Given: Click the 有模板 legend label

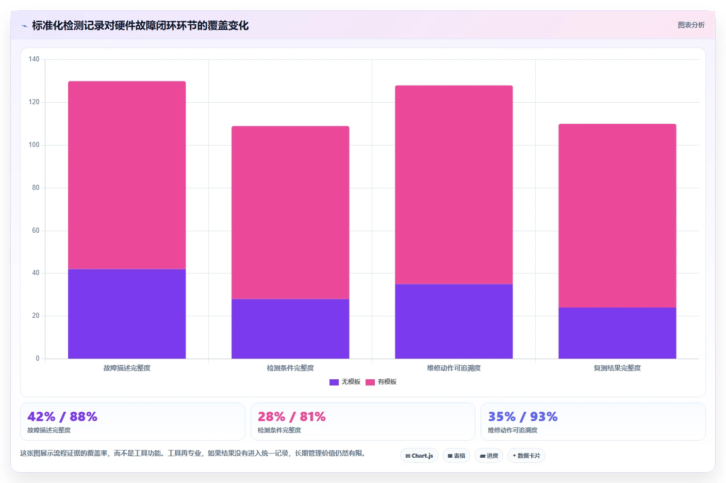Looking at the screenshot, I should (x=387, y=382).
